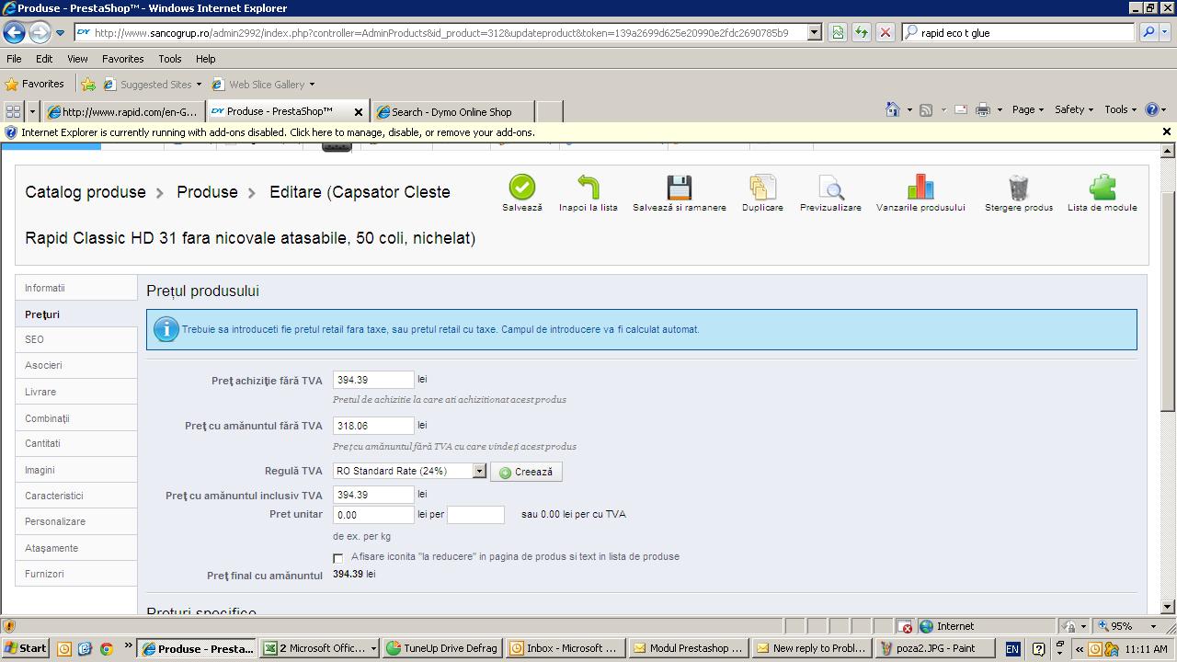1177x662 pixels.
Task: Click the popup blocked status bar icon
Action: click(x=906, y=626)
